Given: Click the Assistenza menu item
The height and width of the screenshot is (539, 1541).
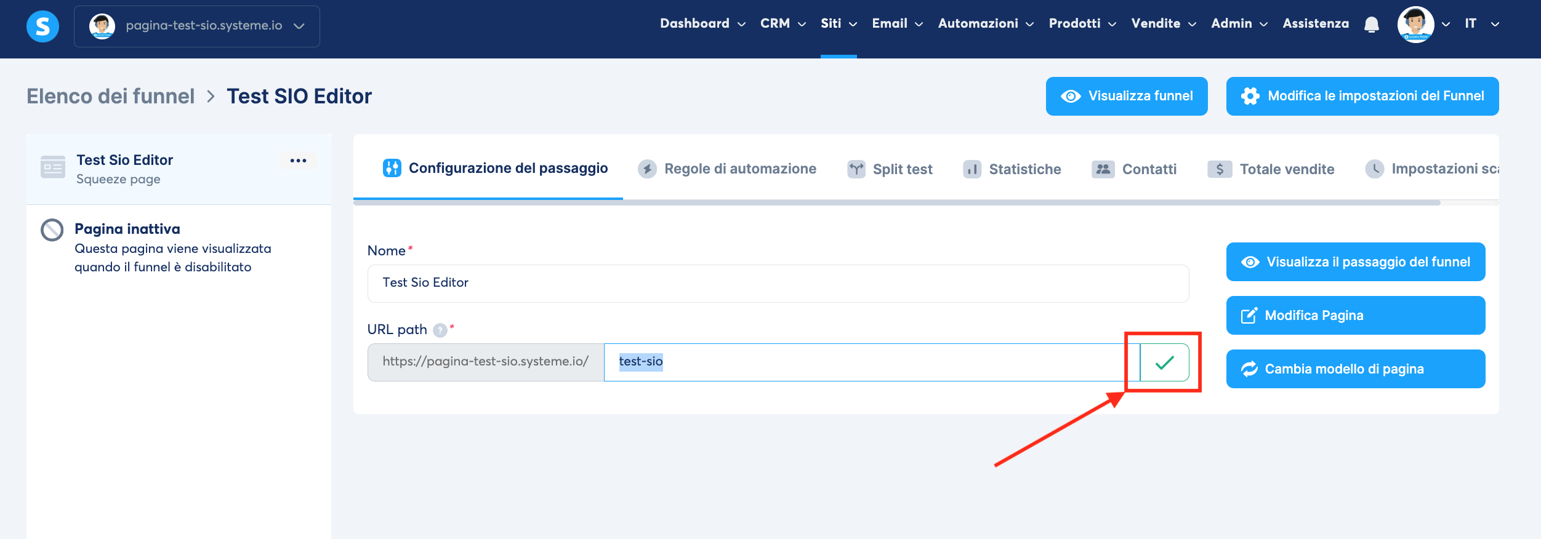Looking at the screenshot, I should (1316, 23).
